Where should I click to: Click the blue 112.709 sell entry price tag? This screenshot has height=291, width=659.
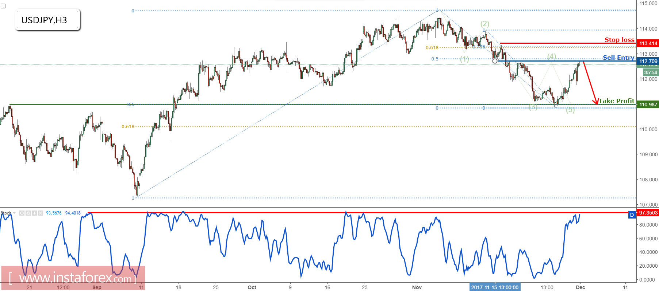click(x=648, y=61)
